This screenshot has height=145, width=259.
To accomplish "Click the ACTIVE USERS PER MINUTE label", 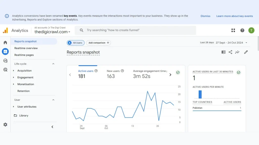I will pyautogui.click(x=208, y=87).
